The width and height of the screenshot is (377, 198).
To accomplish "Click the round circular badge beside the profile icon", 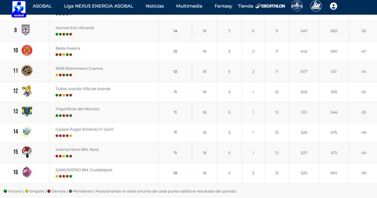I will 316,6.
